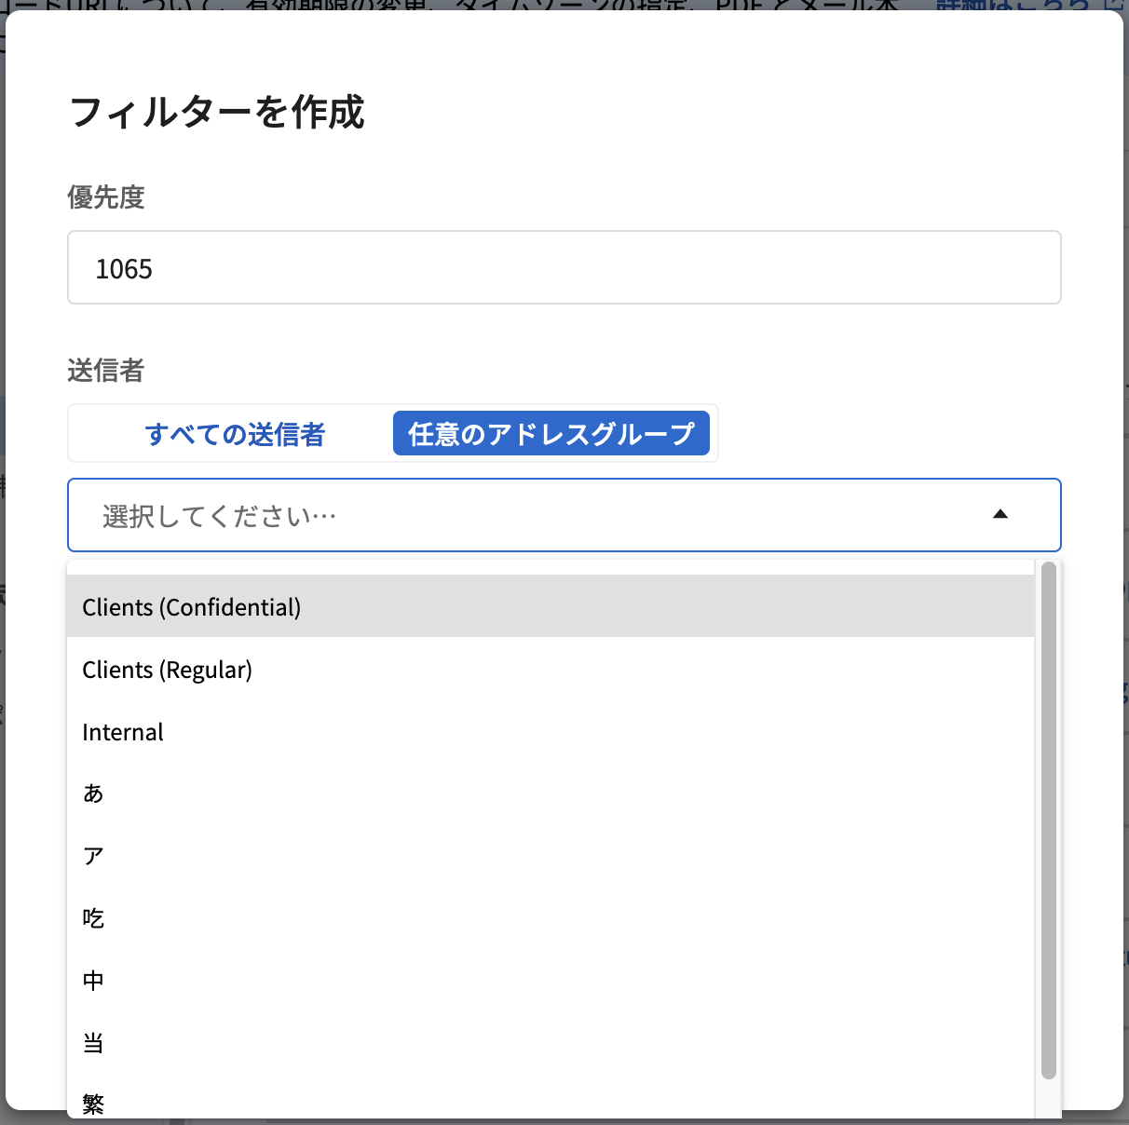Pick the 中 address group option
1129x1125 pixels.
551,981
